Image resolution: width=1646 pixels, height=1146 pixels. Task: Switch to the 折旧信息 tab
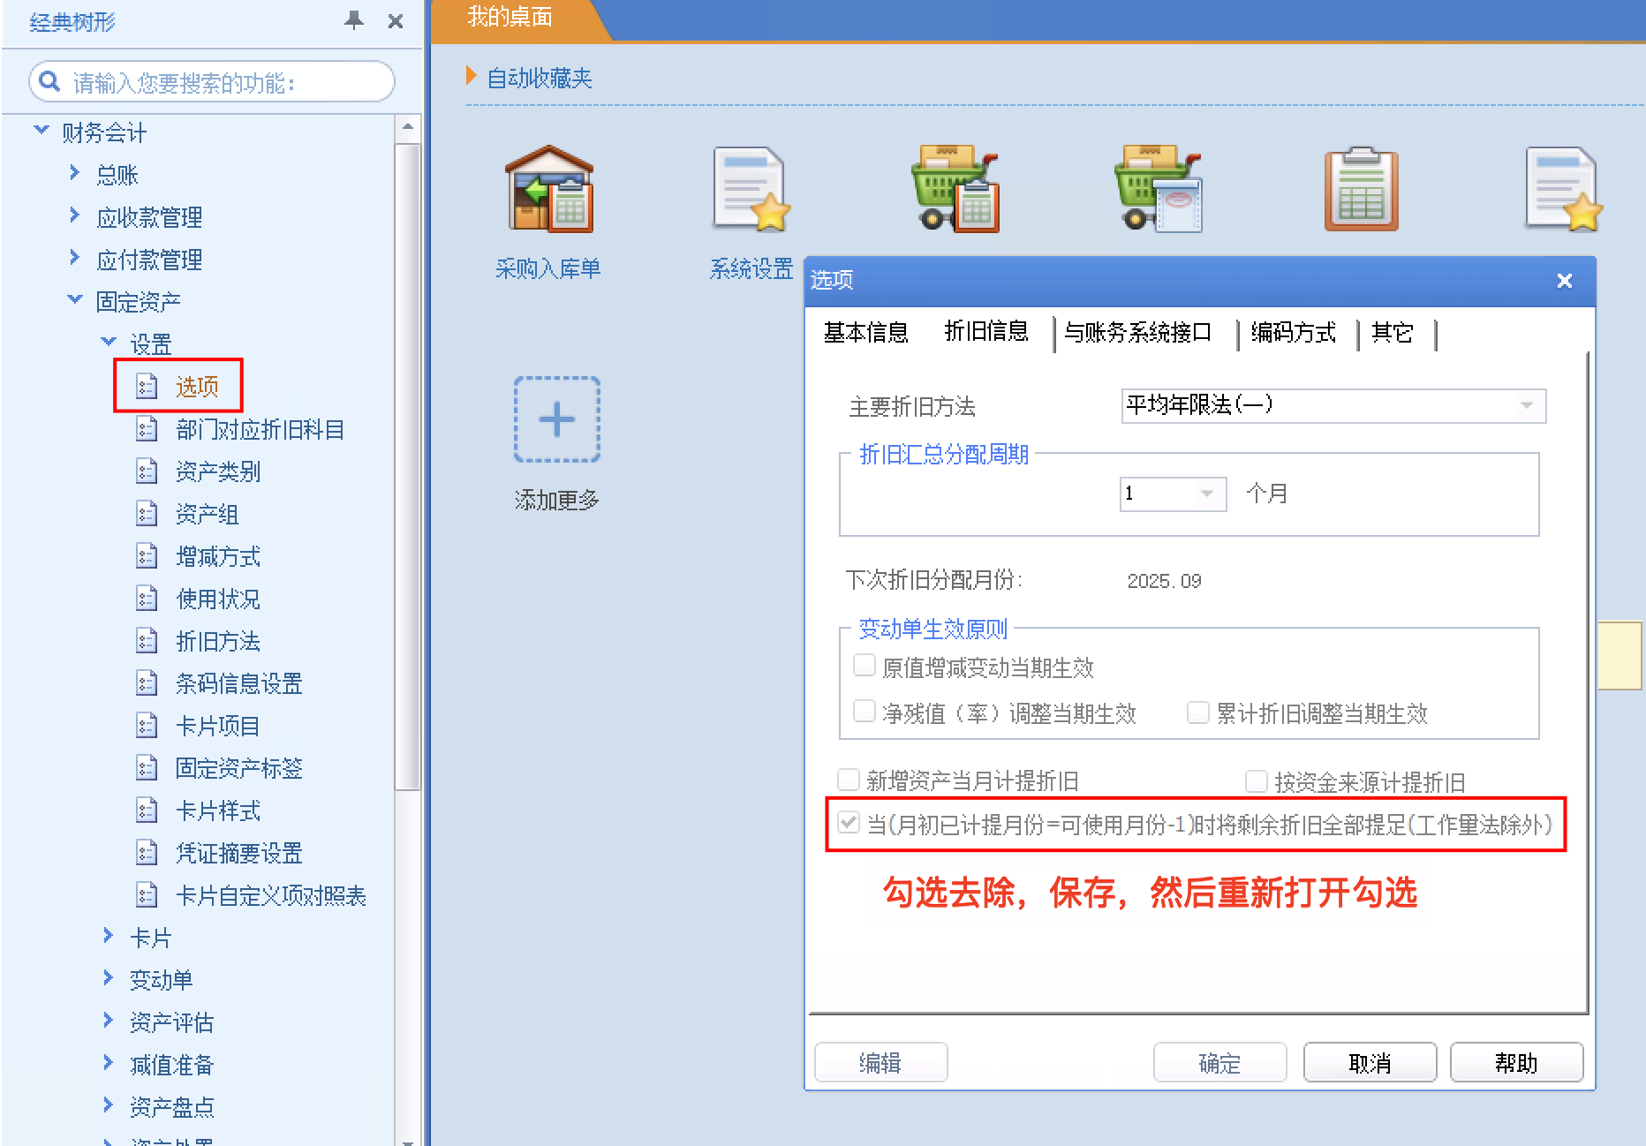[x=986, y=331]
